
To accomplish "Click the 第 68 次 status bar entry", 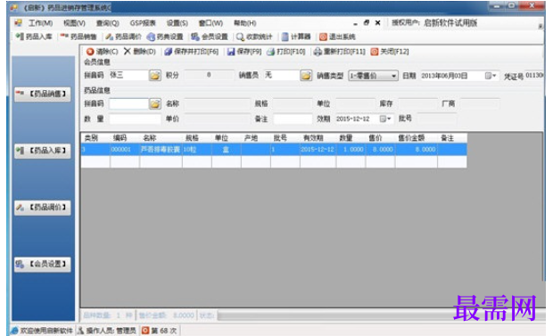I will click(x=160, y=331).
